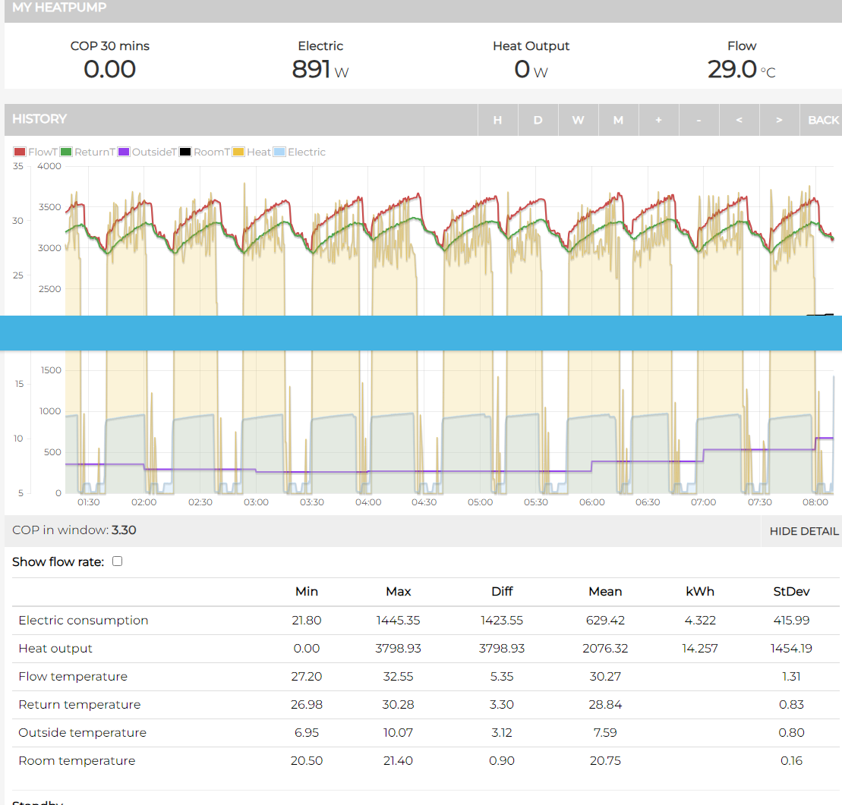Image resolution: width=842 pixels, height=805 pixels.
Task: Switch history view to hourly with H icon
Action: [x=497, y=120]
